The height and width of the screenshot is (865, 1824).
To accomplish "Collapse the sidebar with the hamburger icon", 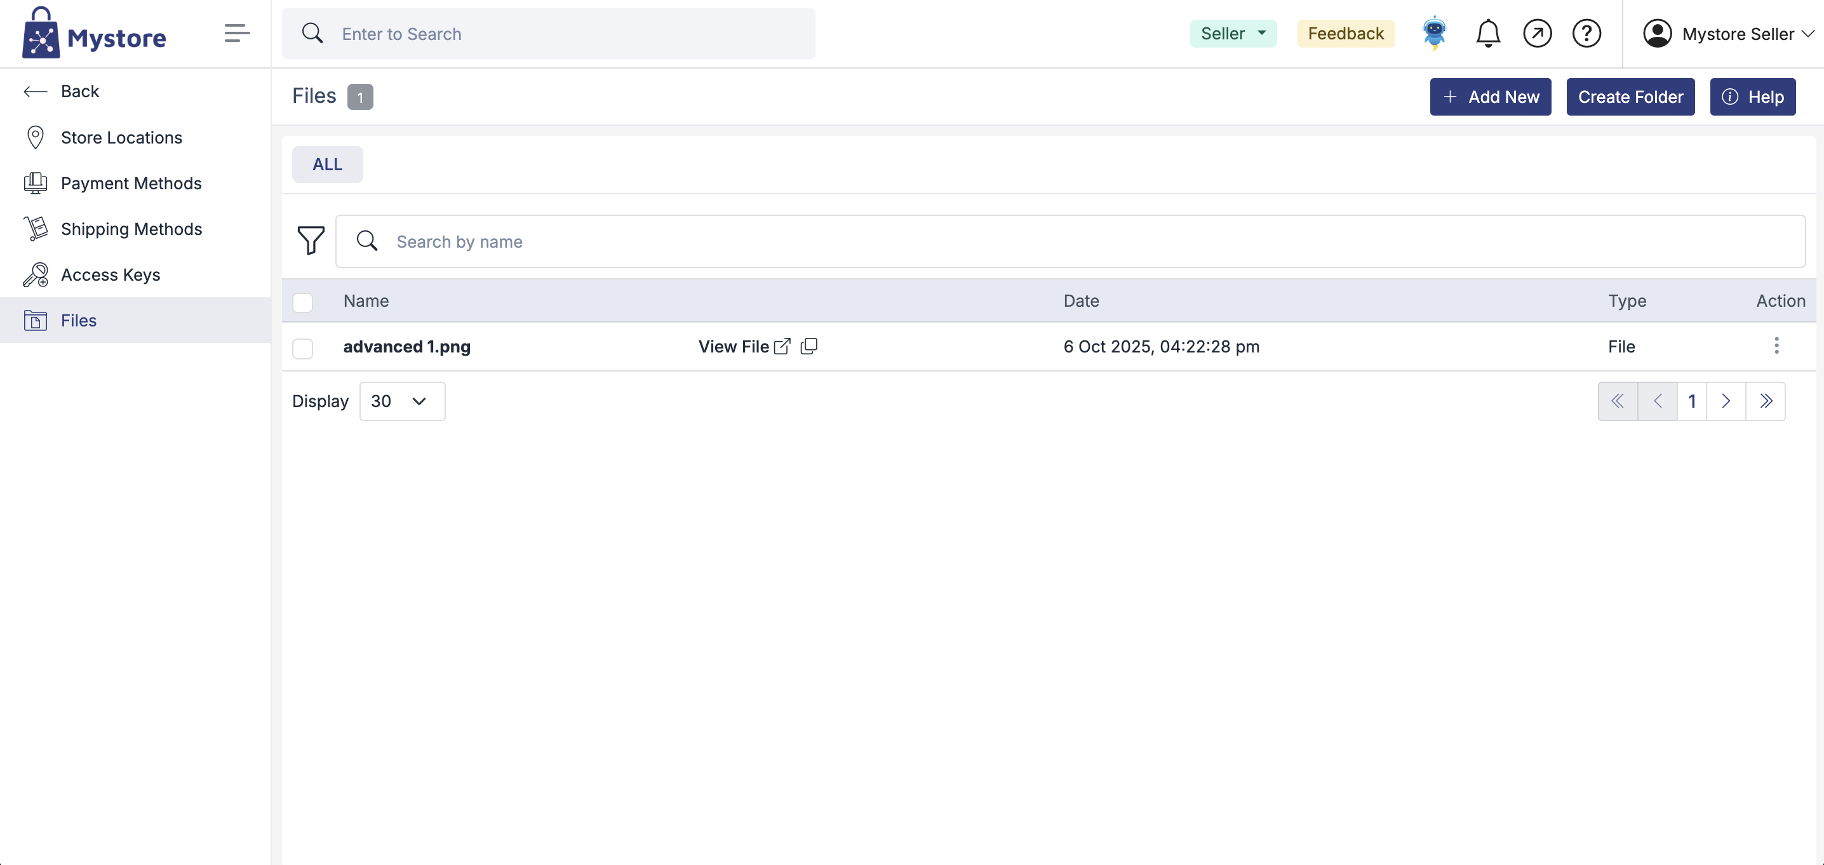I will [236, 33].
